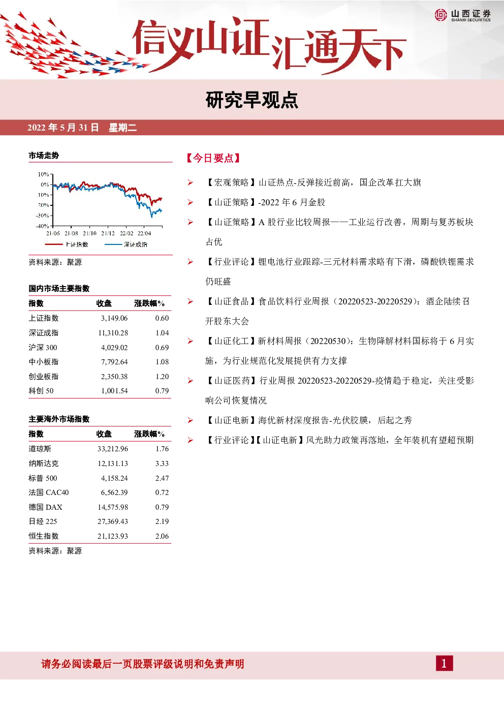The width and height of the screenshot is (504, 713).
Task: Click the arrow bullet before 山证食品 item
Action: [191, 301]
